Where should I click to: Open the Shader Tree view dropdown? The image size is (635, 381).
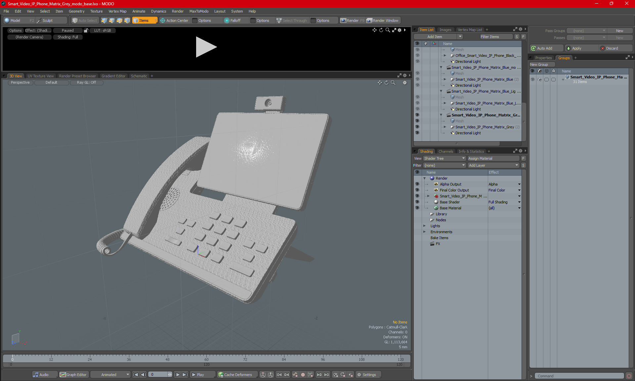[444, 158]
